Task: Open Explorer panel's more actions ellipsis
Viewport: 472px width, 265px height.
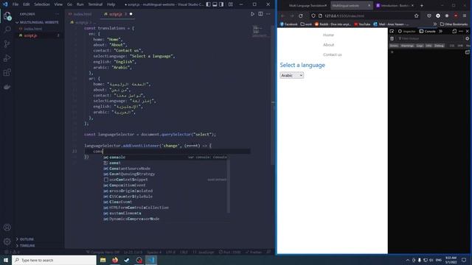Action: click(58, 14)
